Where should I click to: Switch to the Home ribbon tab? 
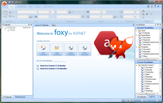[12, 6]
